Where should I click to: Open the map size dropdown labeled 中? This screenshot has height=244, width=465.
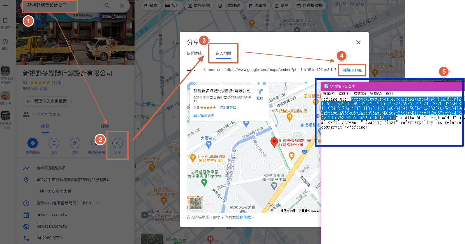coord(191,70)
